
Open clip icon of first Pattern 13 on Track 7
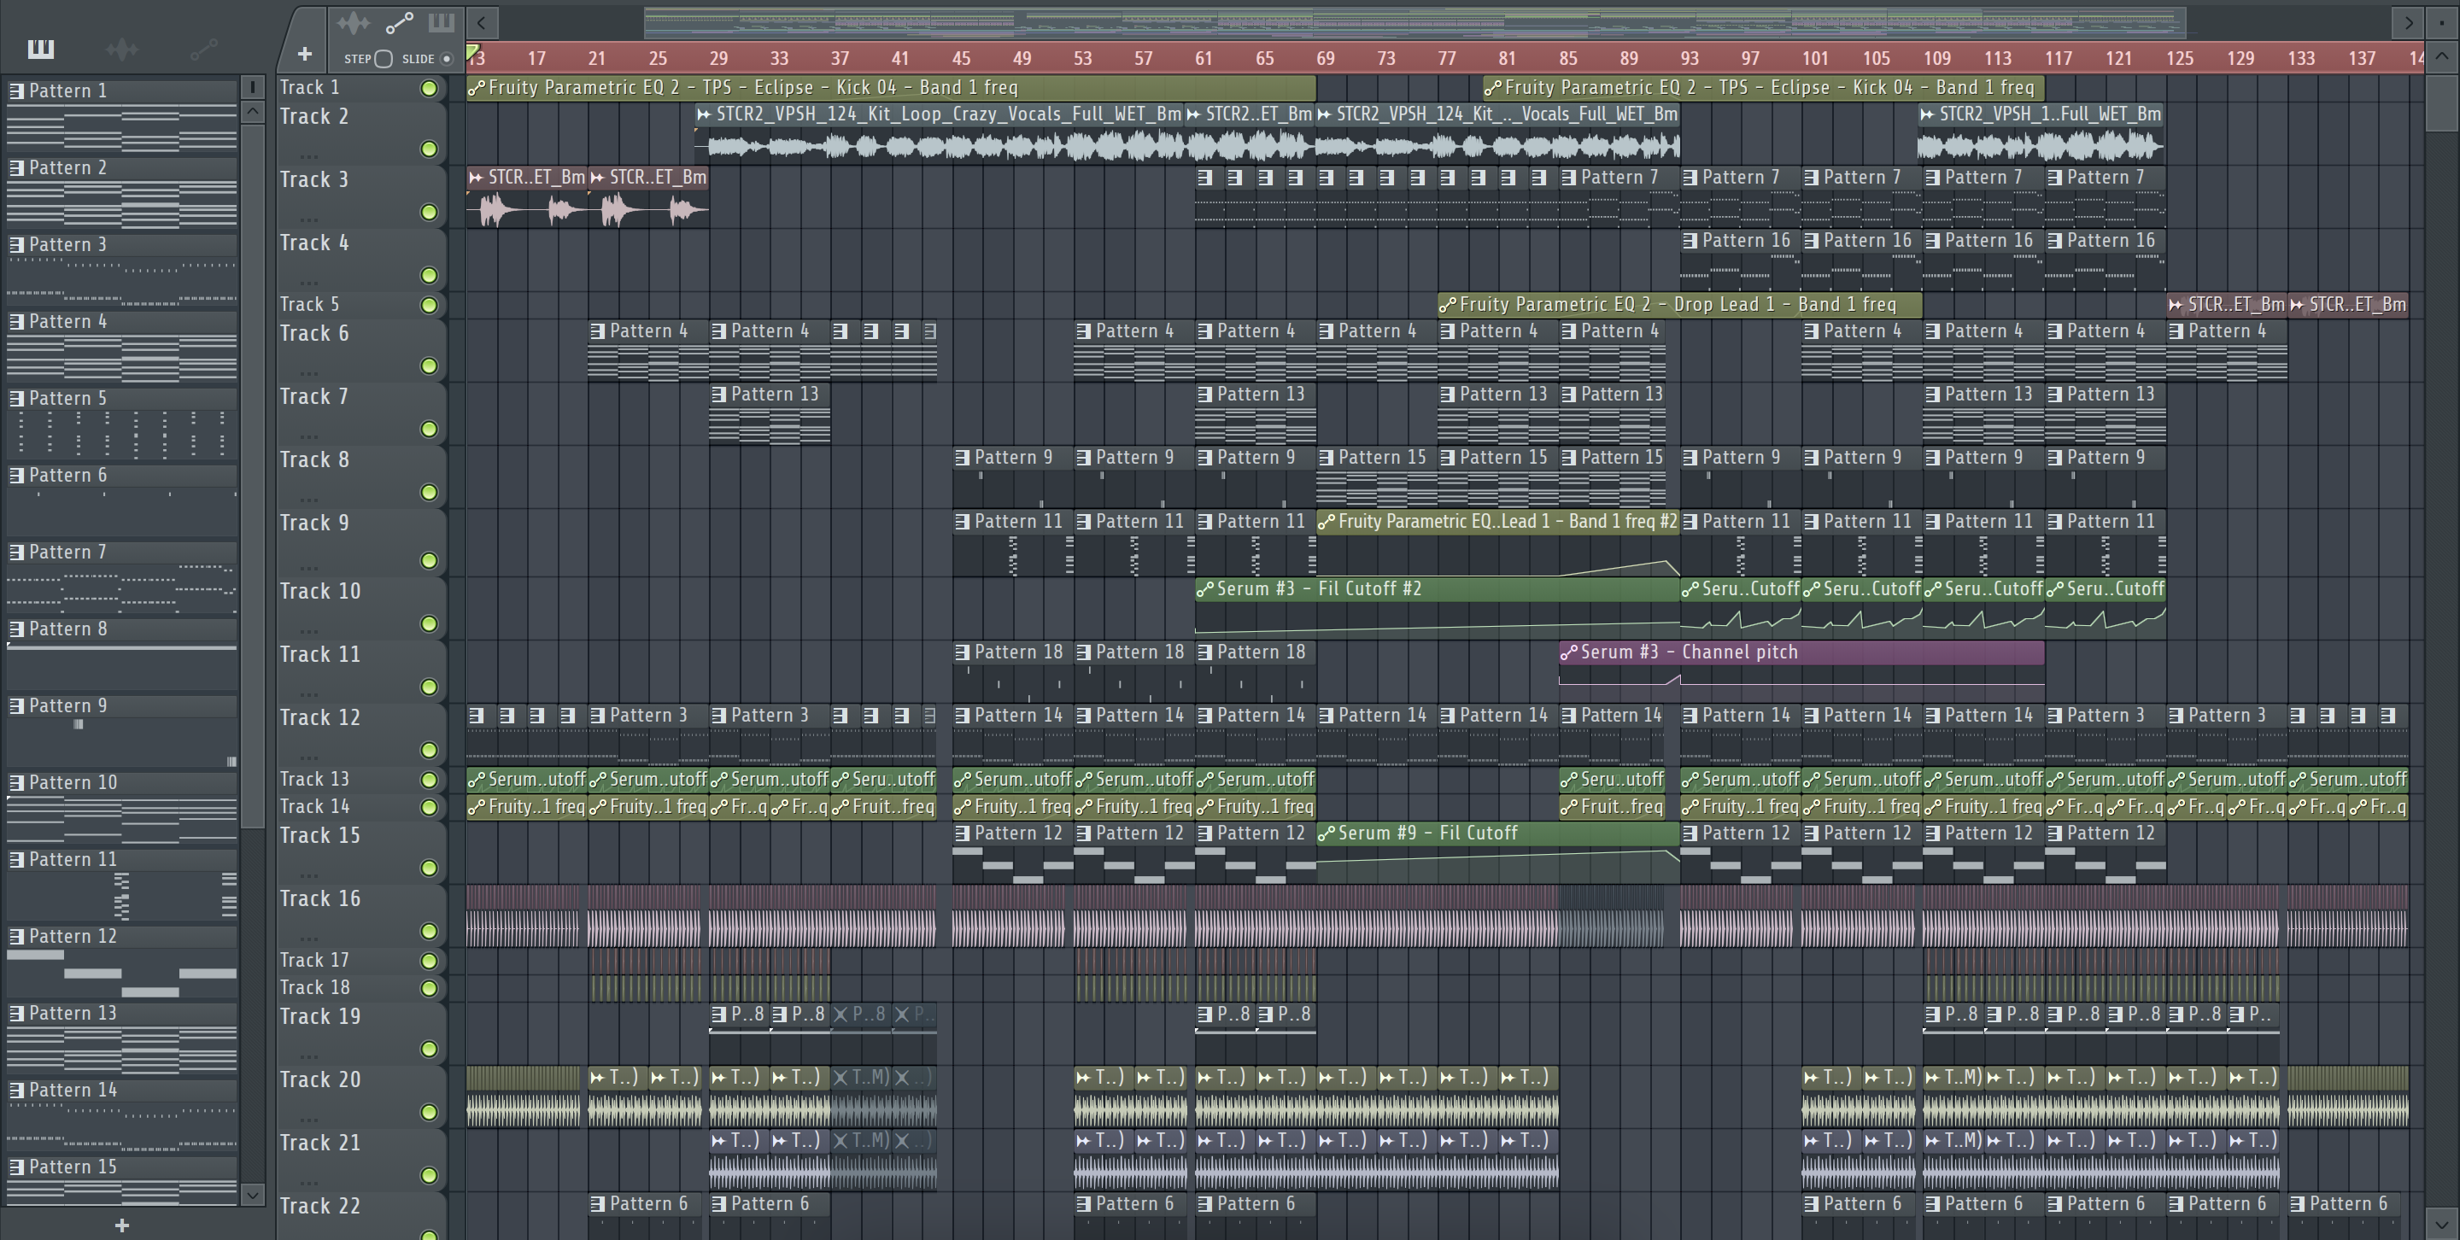pos(720,395)
